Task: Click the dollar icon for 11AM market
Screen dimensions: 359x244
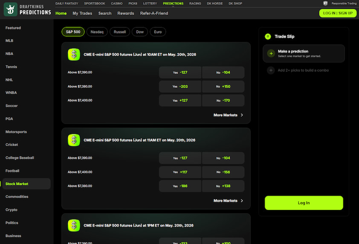Action: click(x=74, y=140)
